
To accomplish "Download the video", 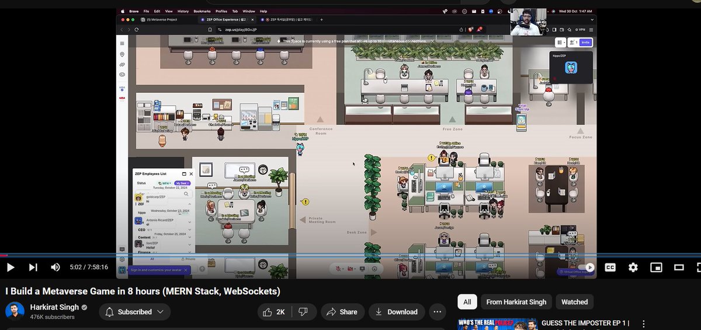I will [x=396, y=312].
